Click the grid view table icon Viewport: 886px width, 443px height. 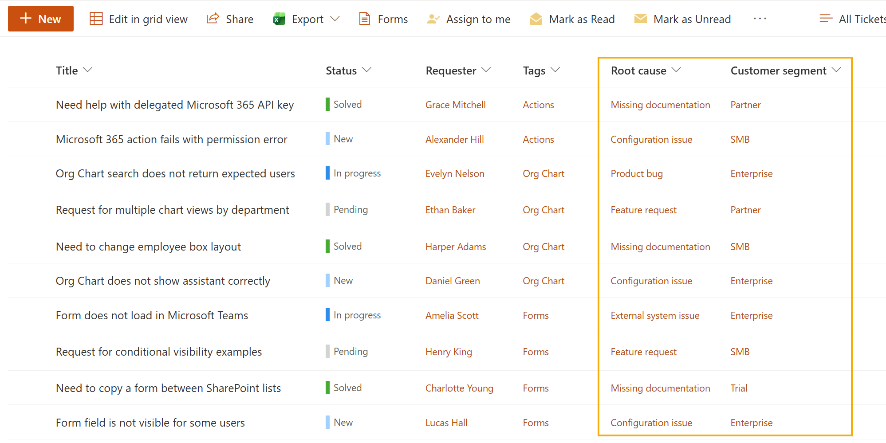(x=96, y=19)
